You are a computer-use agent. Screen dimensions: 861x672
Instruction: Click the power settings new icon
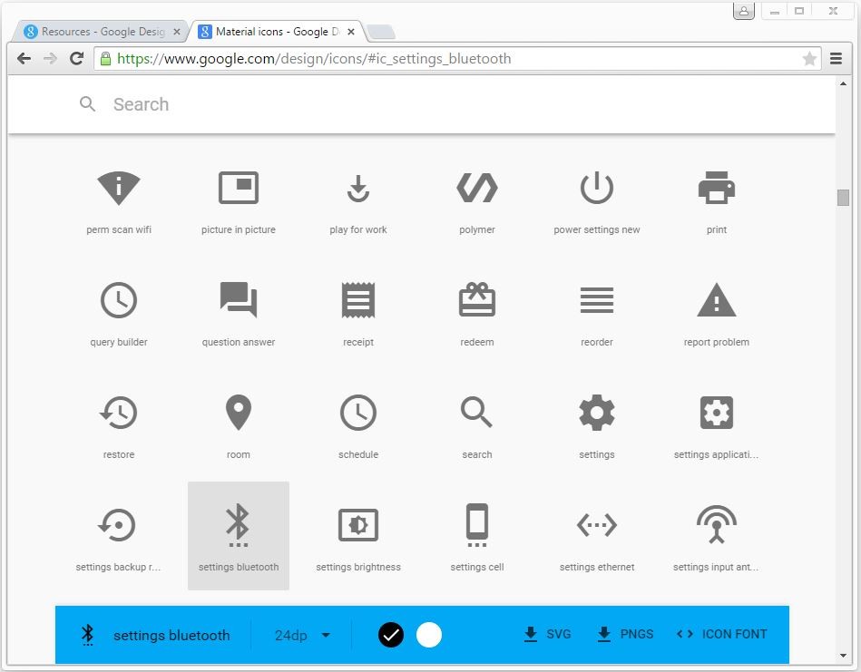tap(596, 188)
